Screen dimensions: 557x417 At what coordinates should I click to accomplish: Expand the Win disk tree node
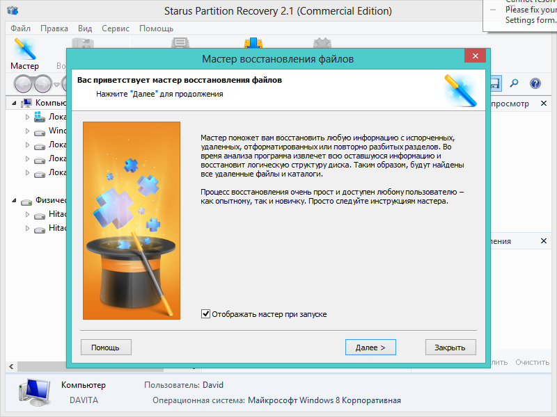(27, 131)
